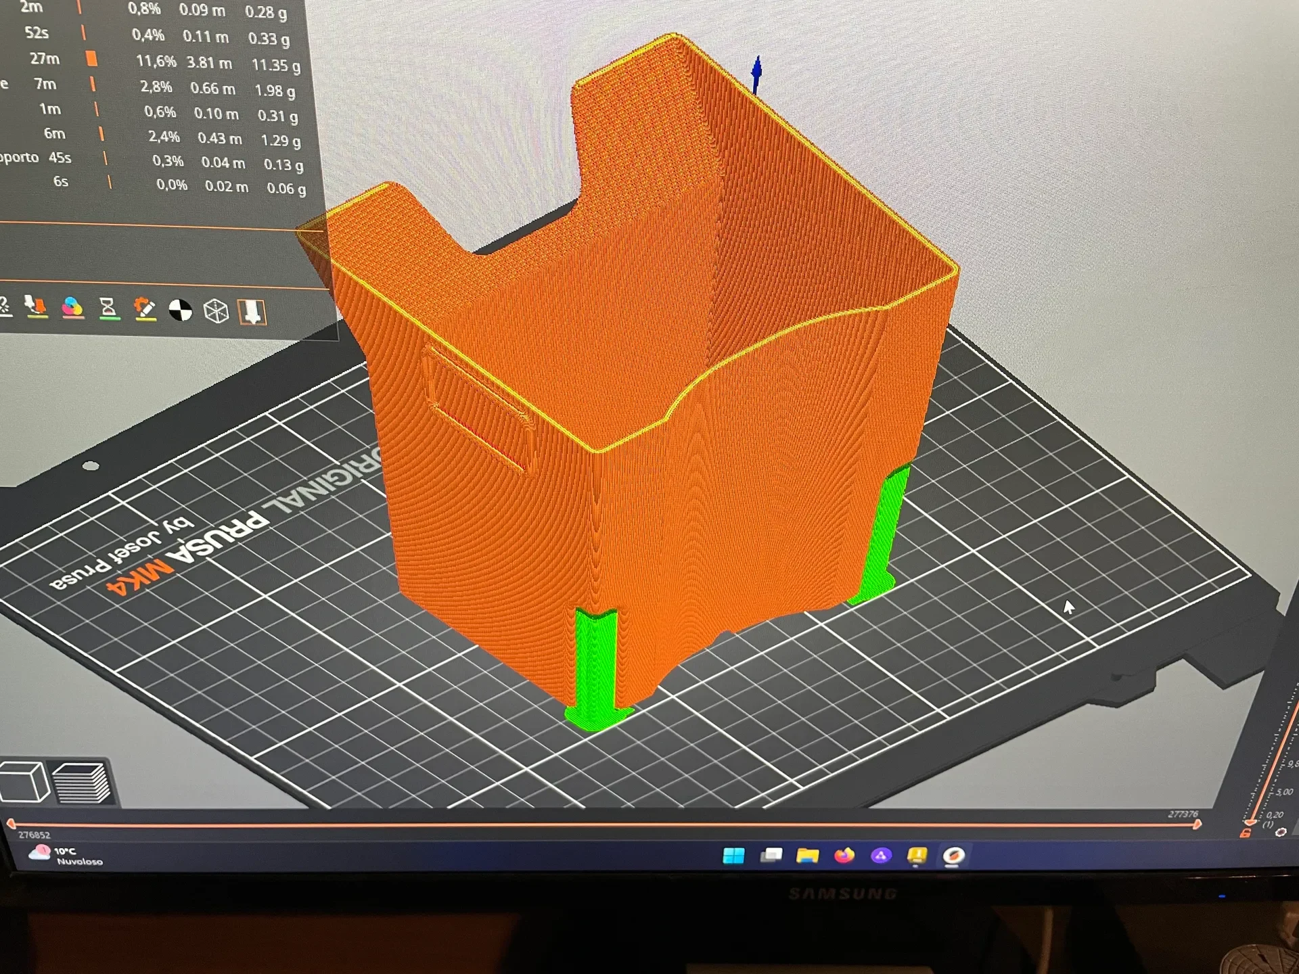1299x974 pixels.
Task: Click the vertical layer slider lower thumb
Action: pyautogui.click(x=1250, y=822)
